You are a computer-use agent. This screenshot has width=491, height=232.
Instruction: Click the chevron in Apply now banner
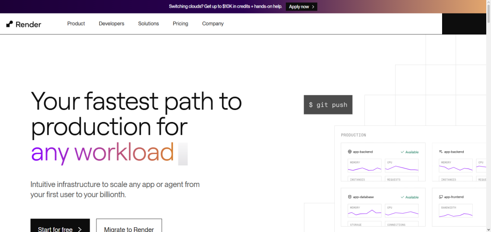tap(313, 7)
